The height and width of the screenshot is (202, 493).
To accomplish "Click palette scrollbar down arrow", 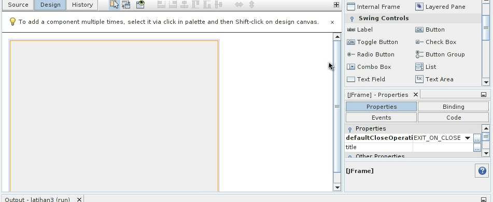I will click(x=486, y=82).
